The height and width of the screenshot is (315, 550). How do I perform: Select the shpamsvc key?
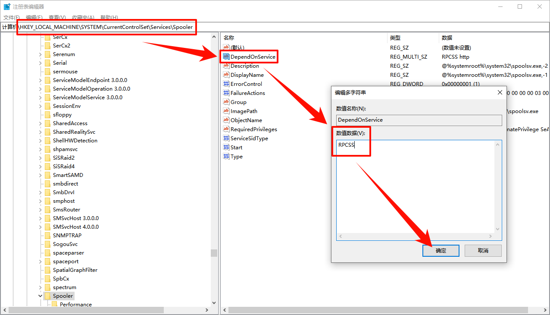(x=65, y=149)
